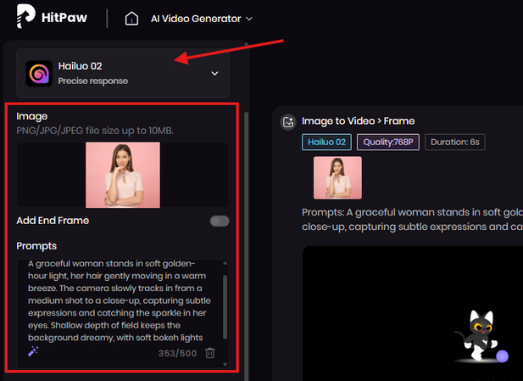The width and height of the screenshot is (523, 381).
Task: Click the uploaded woman image in Image panel
Action: point(122,175)
